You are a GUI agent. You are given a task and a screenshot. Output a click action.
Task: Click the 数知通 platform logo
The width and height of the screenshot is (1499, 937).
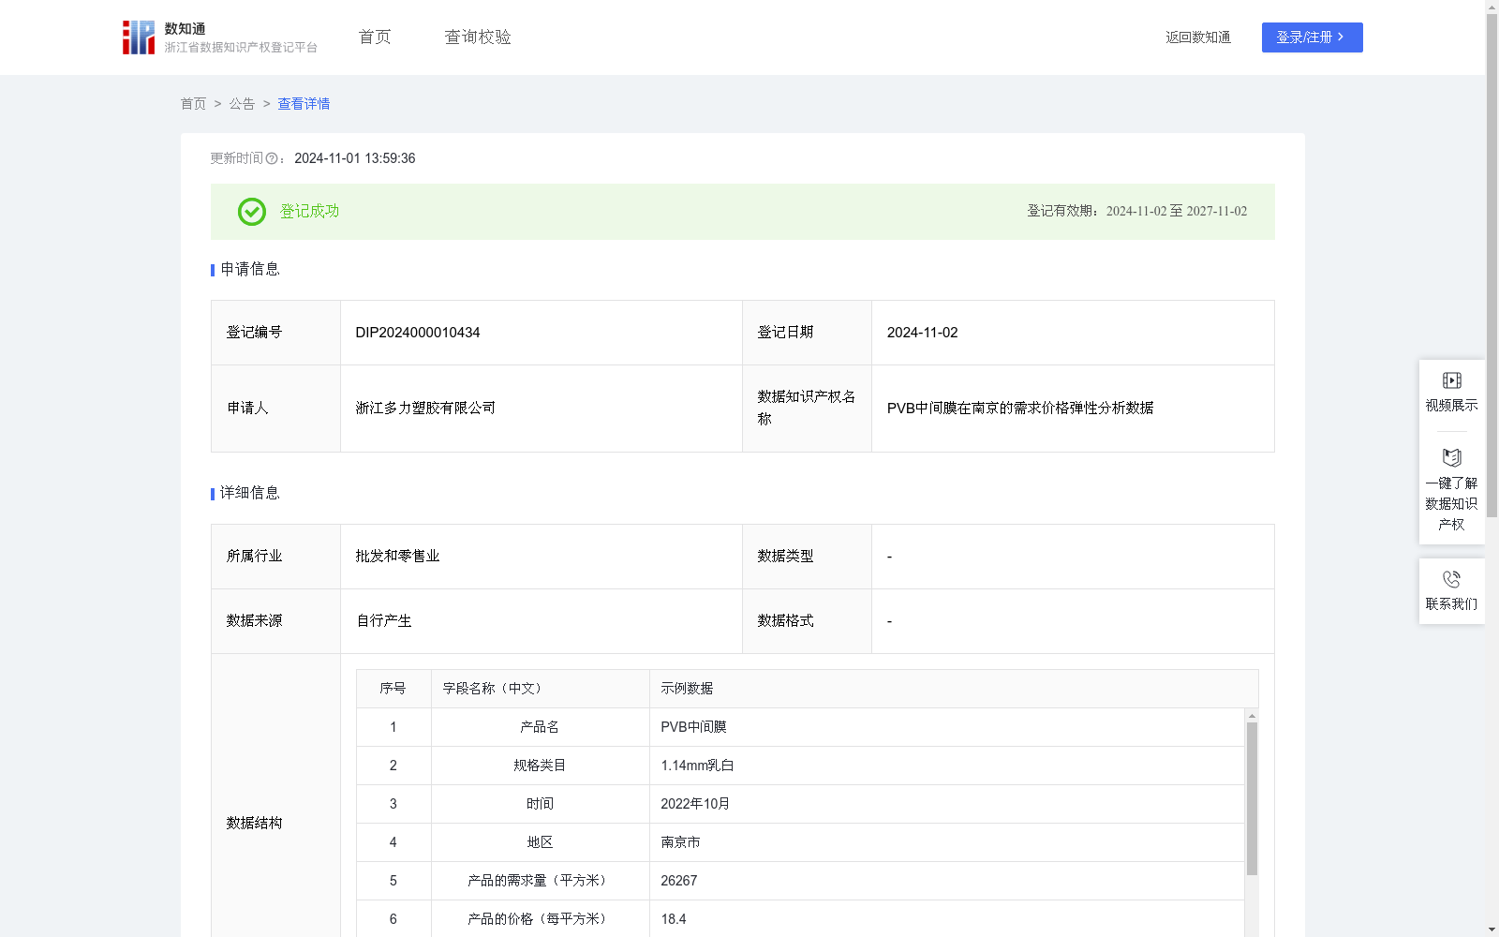tap(138, 37)
